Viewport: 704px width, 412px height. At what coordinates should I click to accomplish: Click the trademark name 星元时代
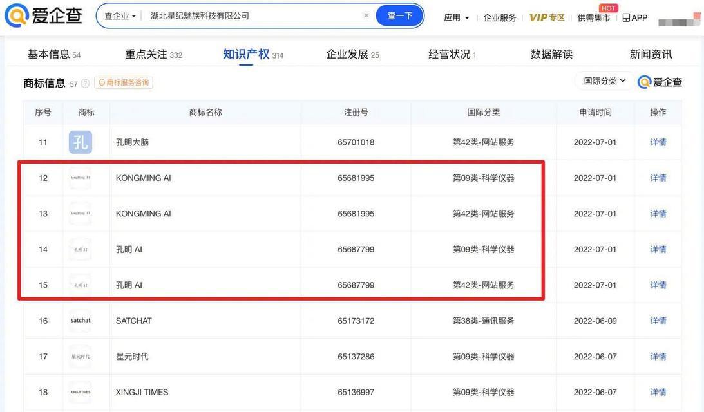coord(132,357)
